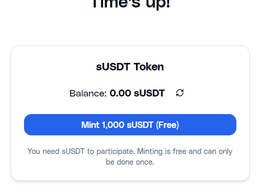This screenshot has width=270, height=194.
Task: Click the 0.00 sUSDT balance value
Action: [137, 93]
